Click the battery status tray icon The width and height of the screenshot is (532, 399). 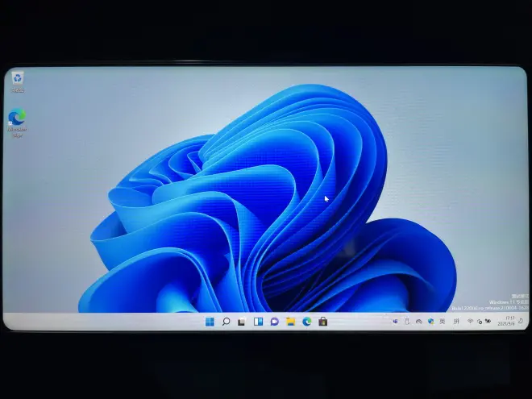(x=488, y=321)
